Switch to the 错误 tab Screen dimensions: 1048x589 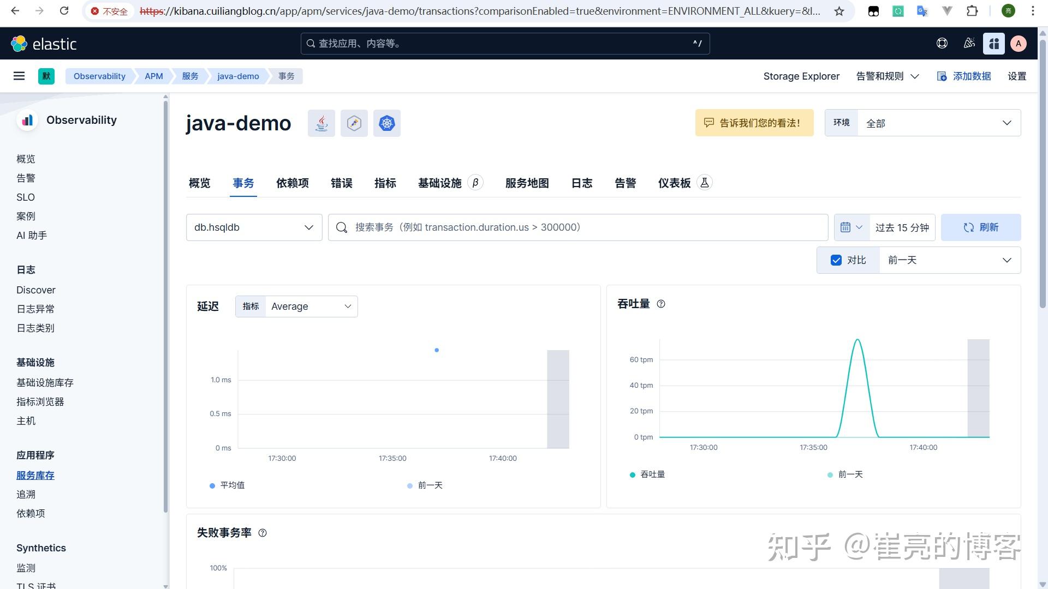342,183
